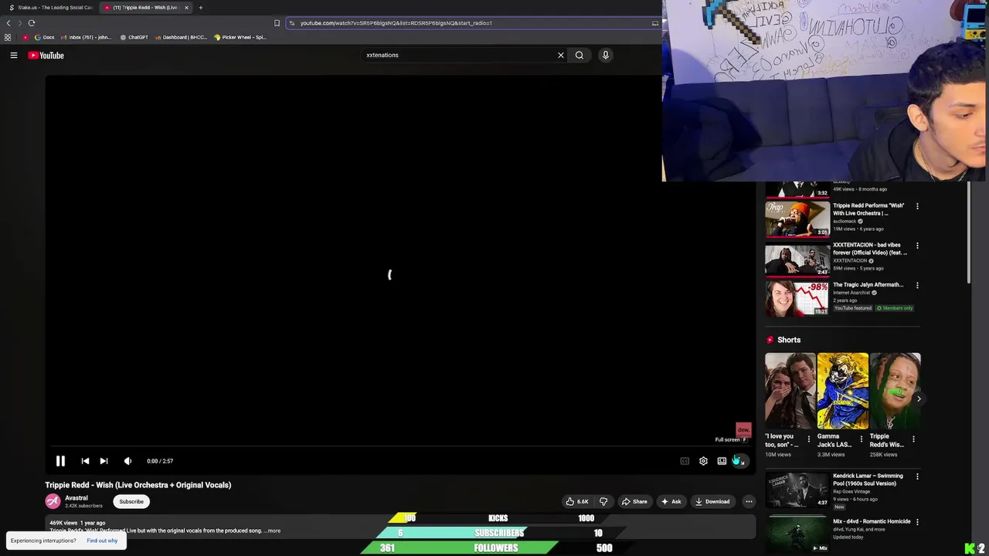This screenshot has height=556, width=989.
Task: Open the apps grid in bookmarks bar
Action: [8, 37]
